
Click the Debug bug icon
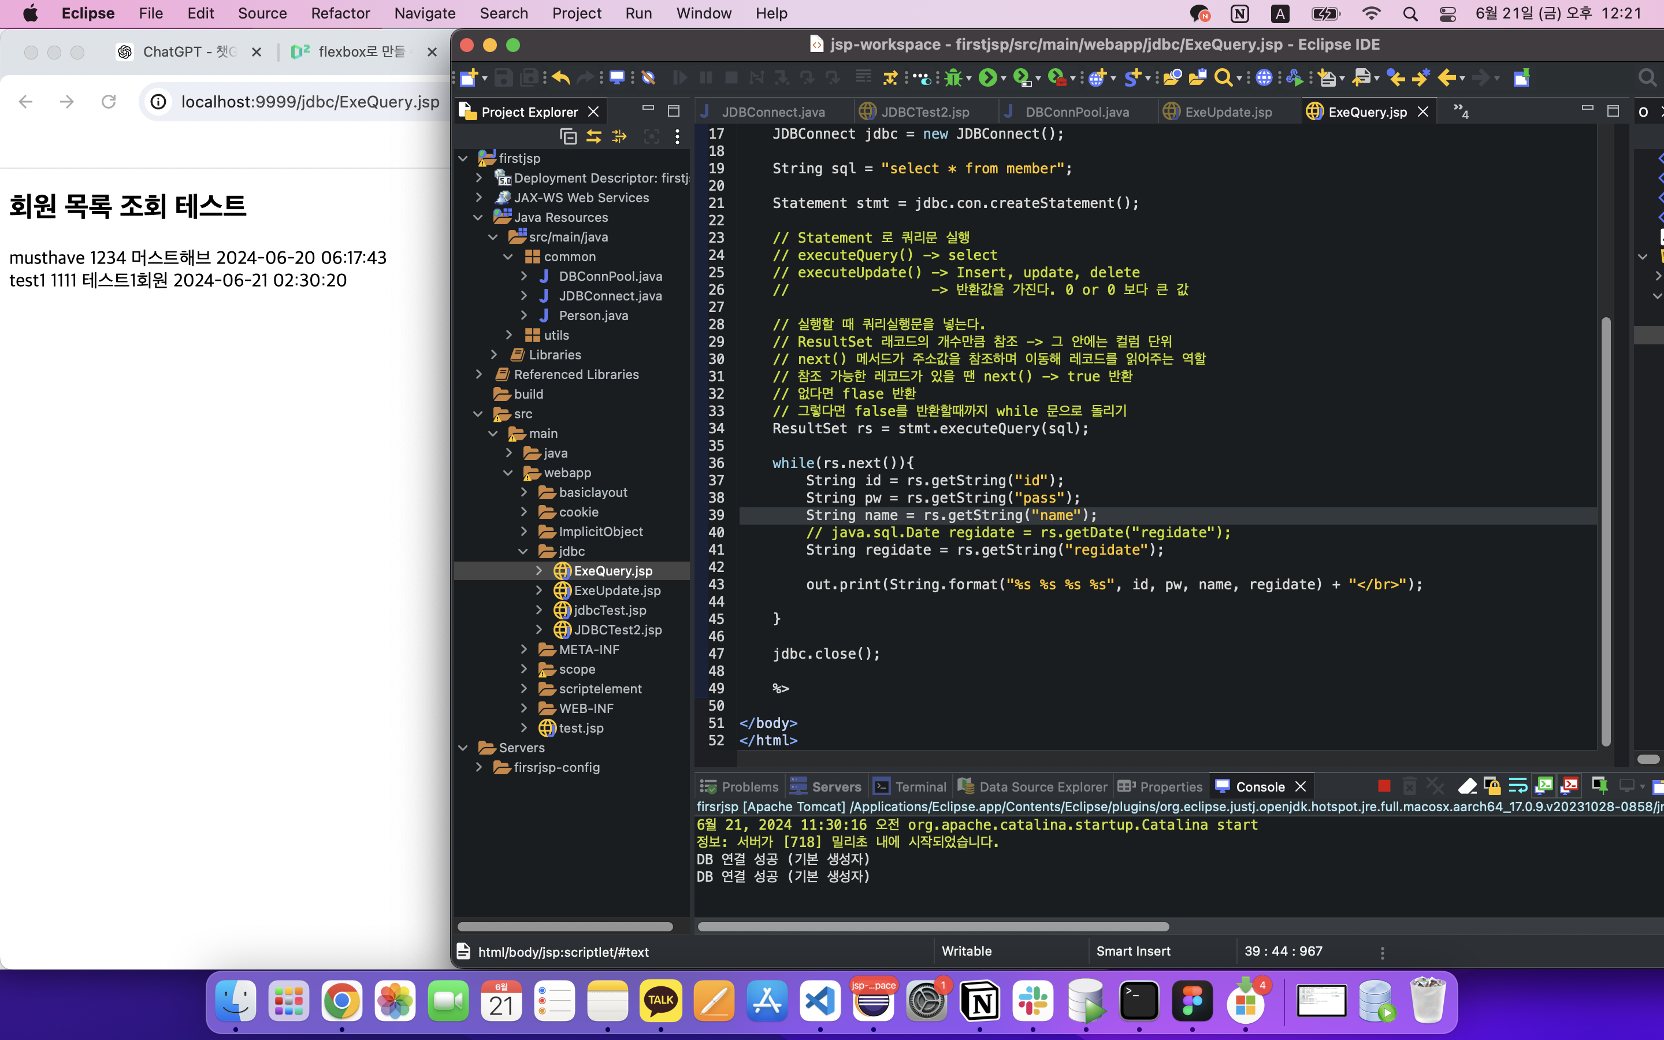click(x=953, y=78)
